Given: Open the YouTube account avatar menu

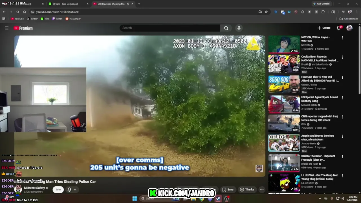Looking at the screenshot, I should [x=349, y=28].
